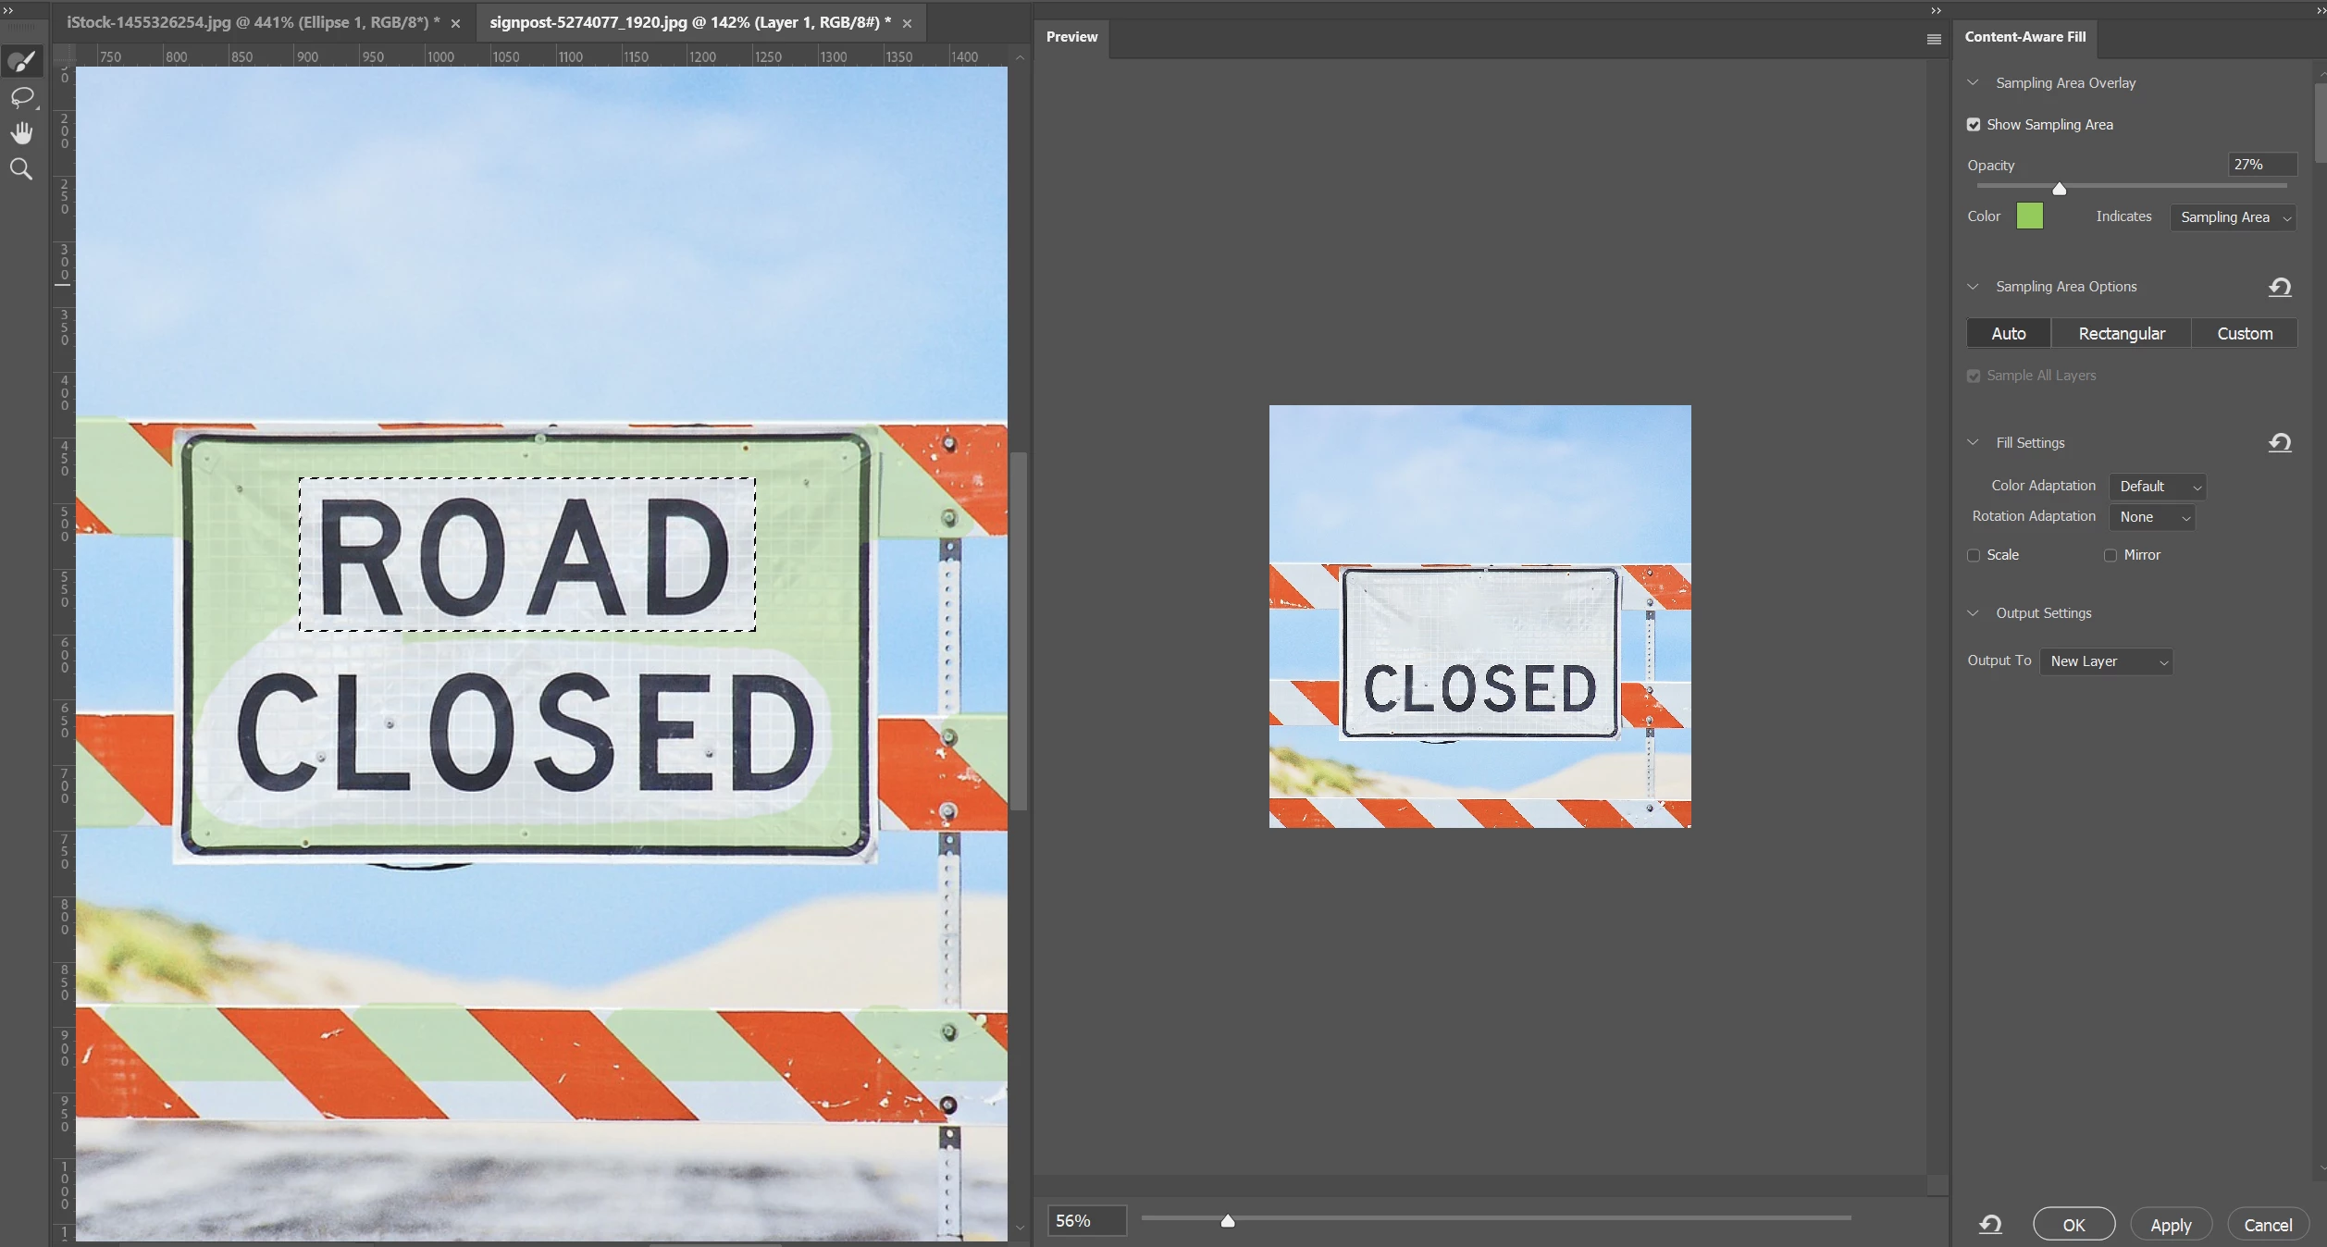
Task: Enable the Scale checkbox
Action: tap(1974, 555)
